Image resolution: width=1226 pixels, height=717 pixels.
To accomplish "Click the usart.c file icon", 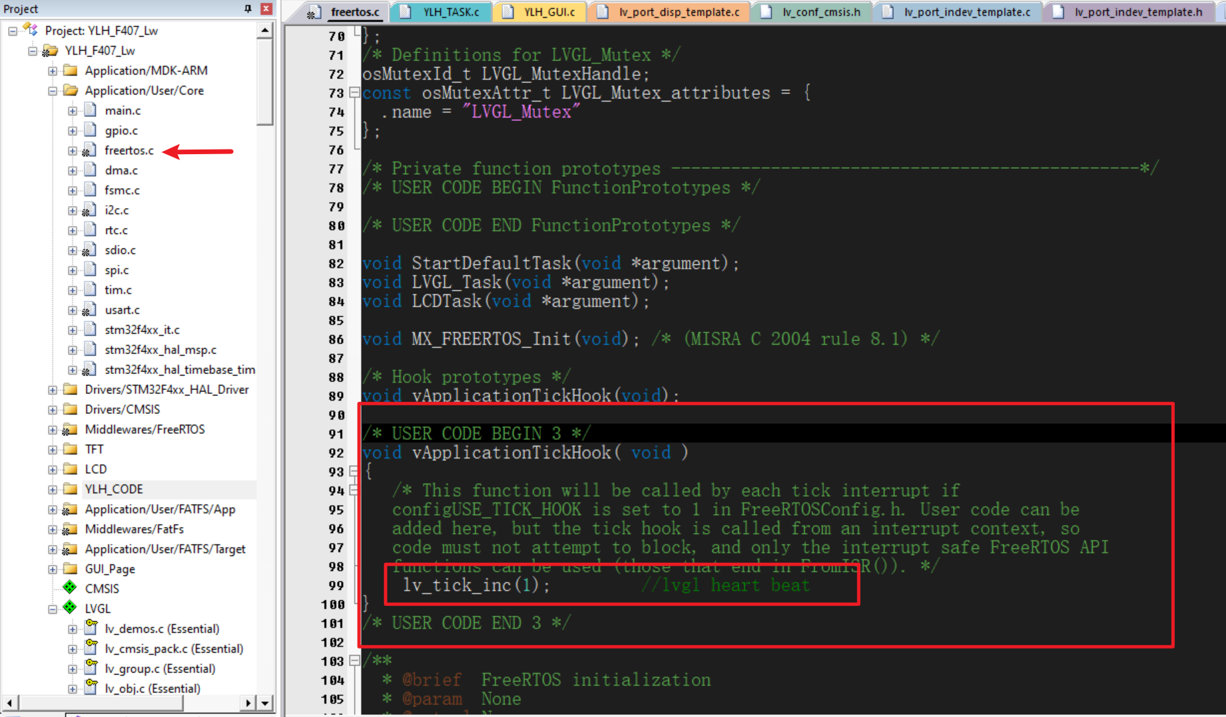I will (x=90, y=310).
